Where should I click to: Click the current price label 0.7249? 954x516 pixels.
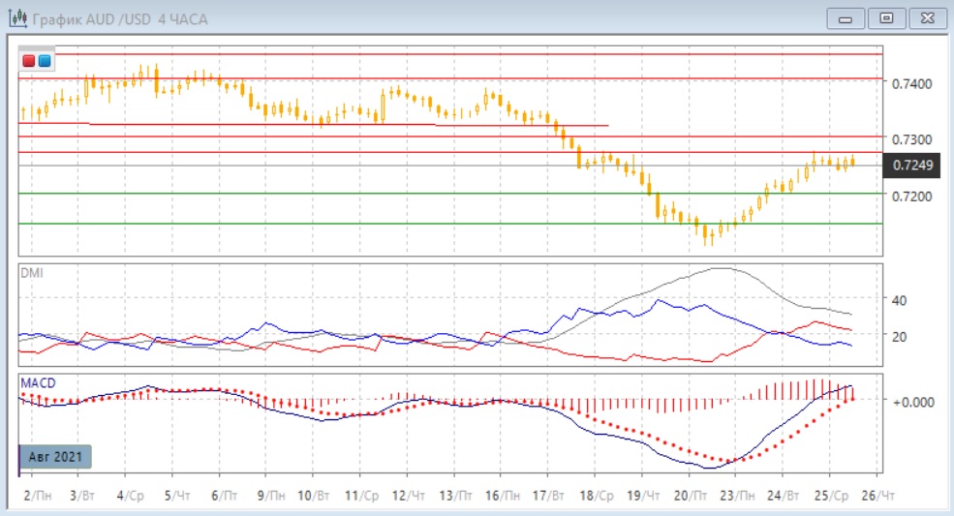912,166
